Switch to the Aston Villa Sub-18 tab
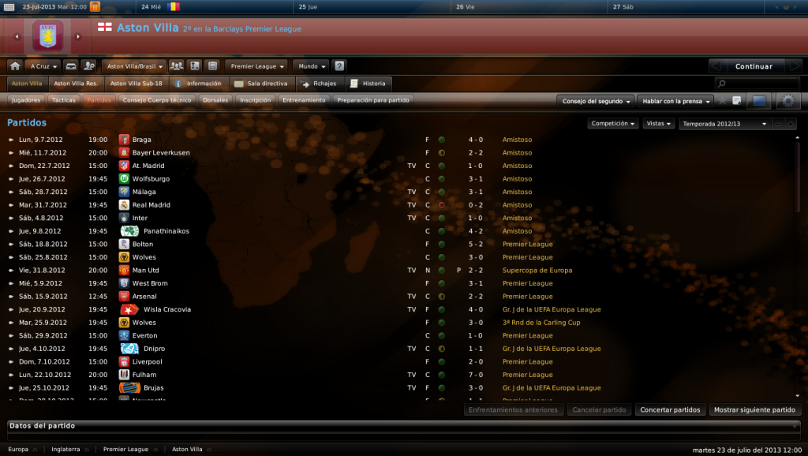 [x=136, y=84]
